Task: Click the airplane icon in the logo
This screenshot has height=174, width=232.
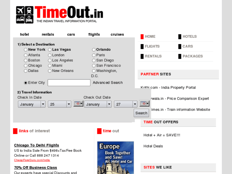Action: (x=20, y=10)
